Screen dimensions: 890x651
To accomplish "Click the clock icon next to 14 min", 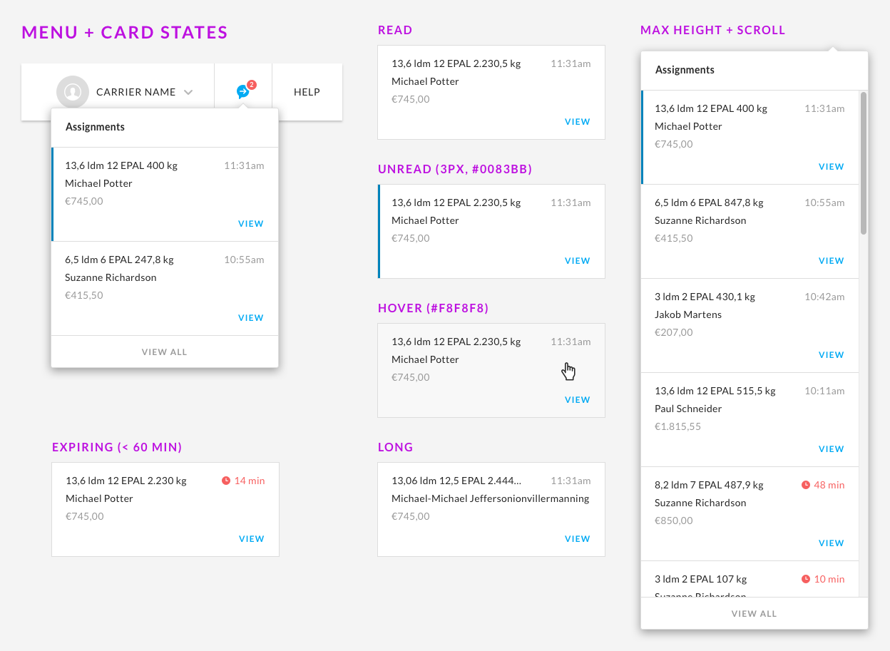I will (226, 481).
